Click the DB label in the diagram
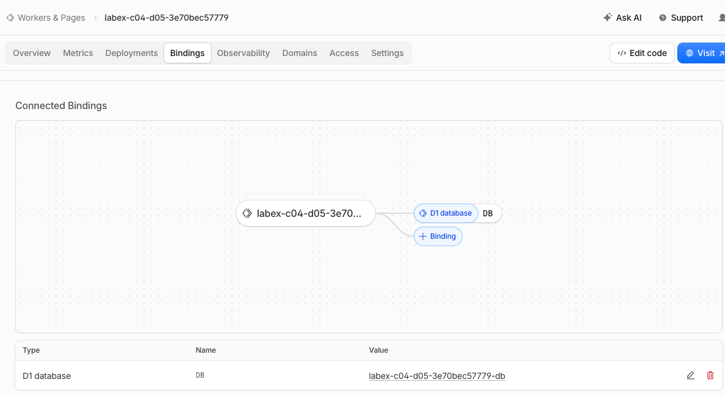 488,213
